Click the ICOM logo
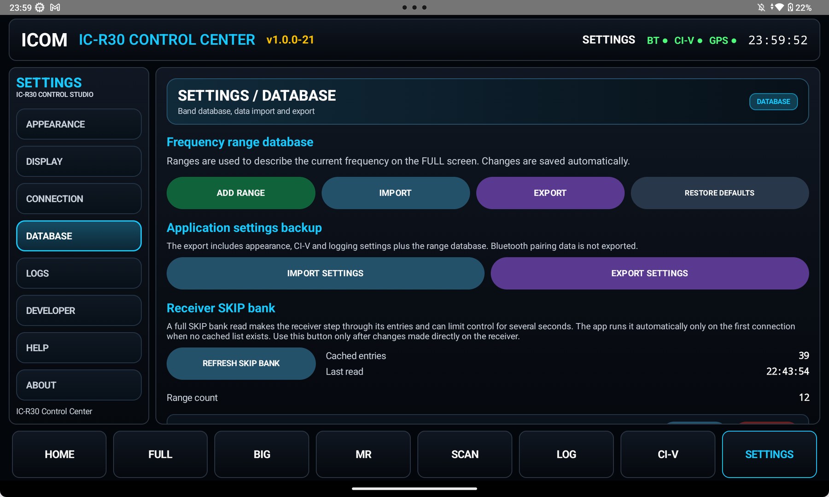Image resolution: width=829 pixels, height=497 pixels. click(x=44, y=40)
